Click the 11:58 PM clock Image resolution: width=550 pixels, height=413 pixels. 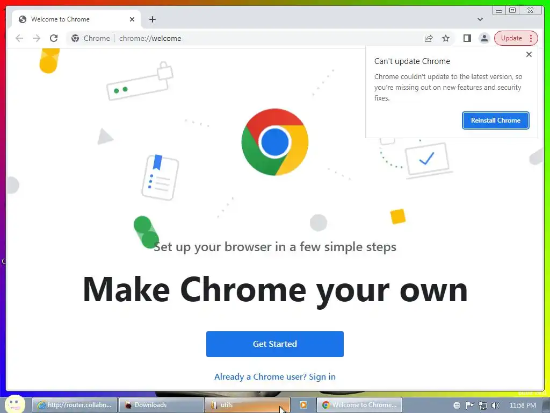[x=523, y=405]
